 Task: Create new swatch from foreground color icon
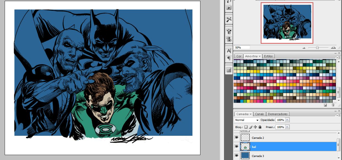point(325,105)
